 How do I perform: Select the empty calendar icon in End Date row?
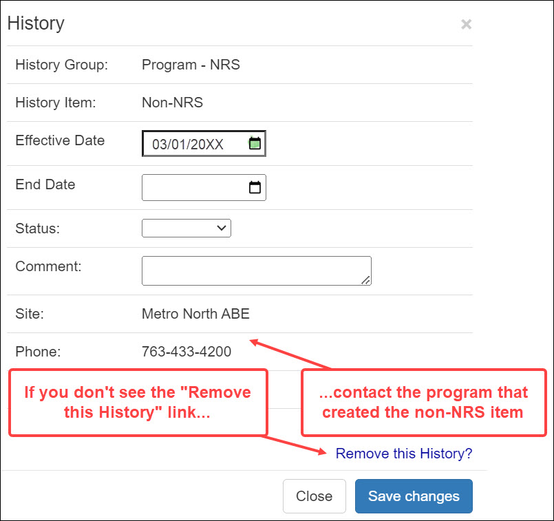tap(254, 187)
